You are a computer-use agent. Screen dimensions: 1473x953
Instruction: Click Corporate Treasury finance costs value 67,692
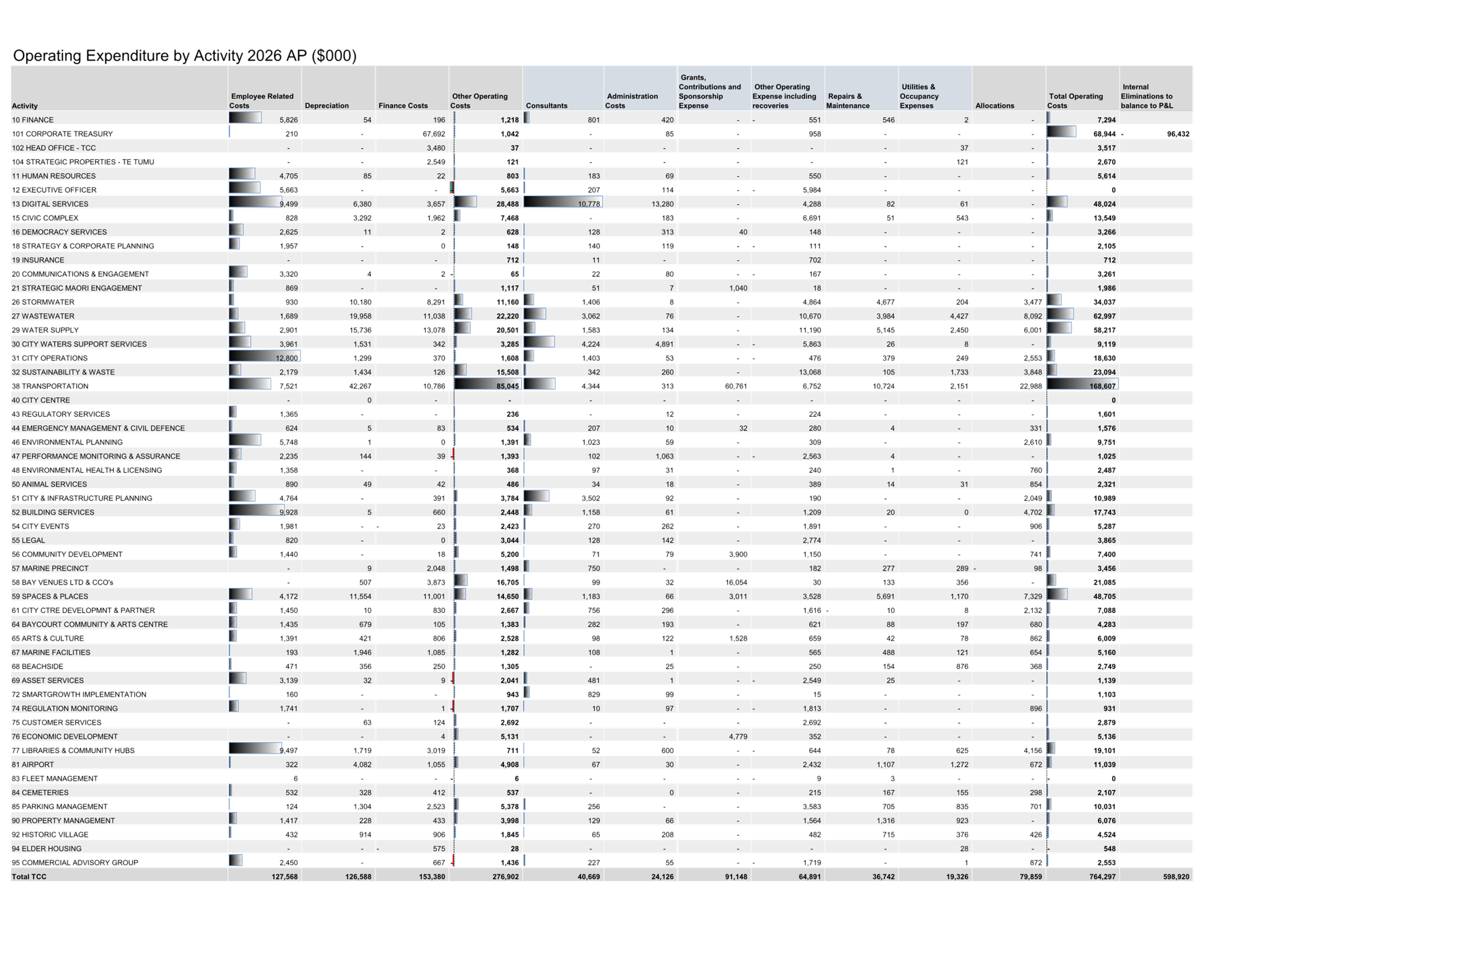tap(434, 133)
